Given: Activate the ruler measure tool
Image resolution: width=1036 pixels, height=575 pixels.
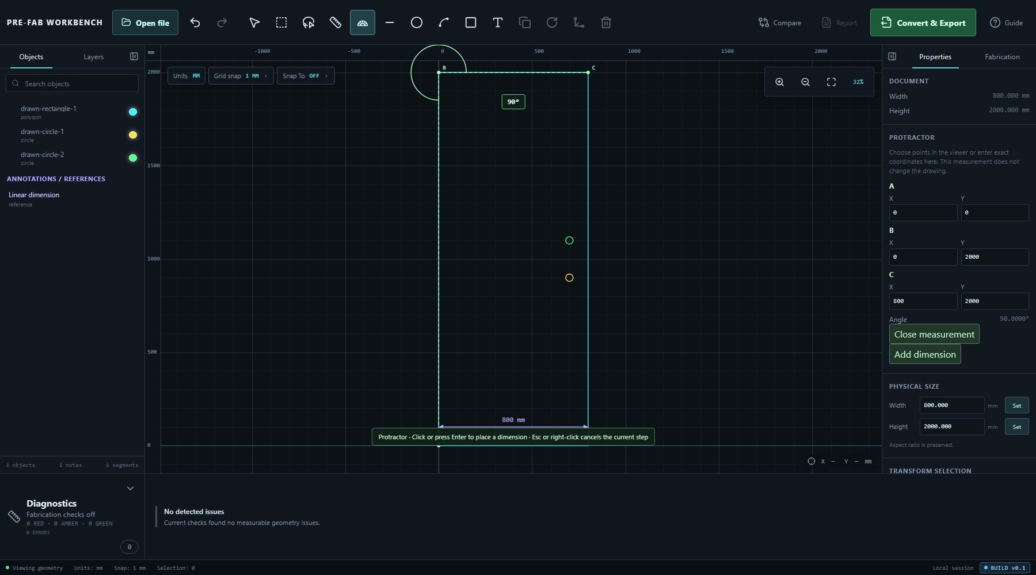Looking at the screenshot, I should pos(336,22).
